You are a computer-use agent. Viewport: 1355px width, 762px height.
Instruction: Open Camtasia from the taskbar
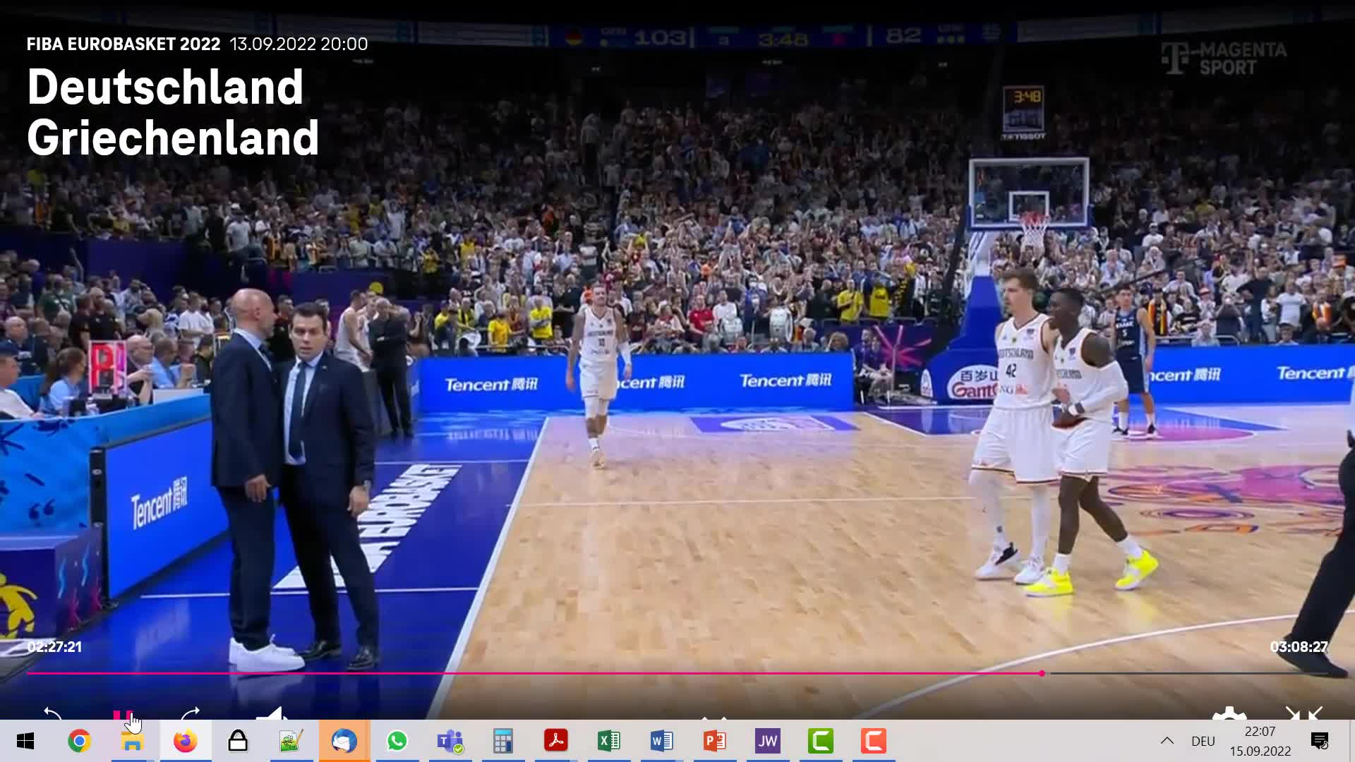[819, 741]
